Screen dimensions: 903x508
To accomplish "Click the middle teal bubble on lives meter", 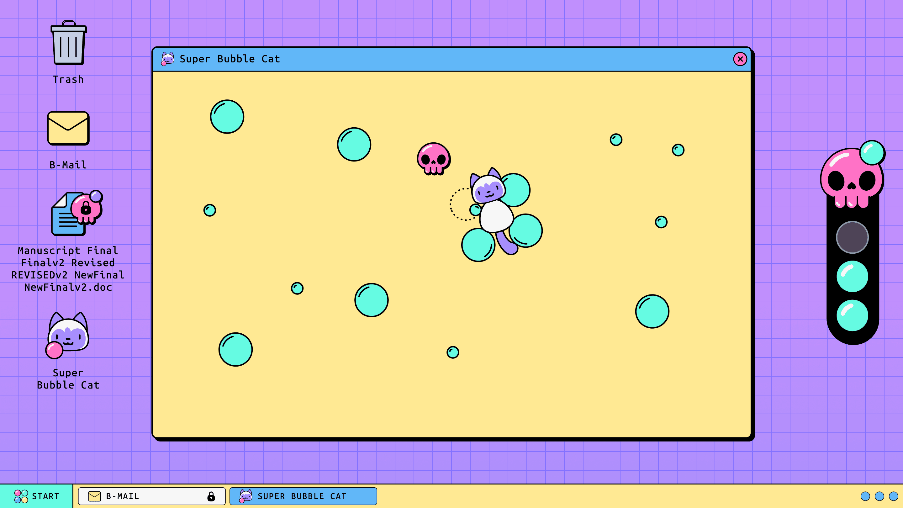I will tap(852, 276).
